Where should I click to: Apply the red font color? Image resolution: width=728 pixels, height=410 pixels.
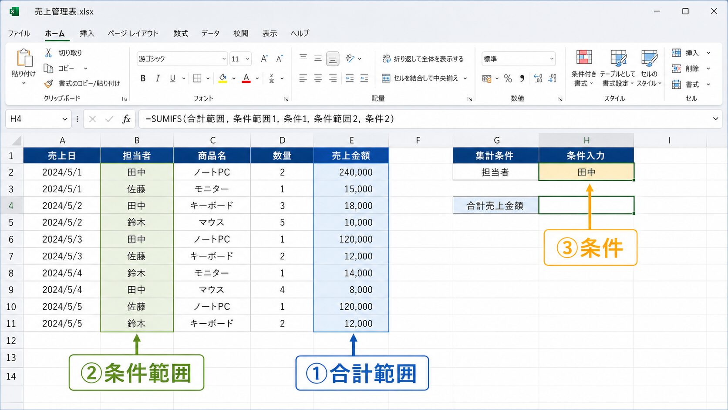pos(246,78)
